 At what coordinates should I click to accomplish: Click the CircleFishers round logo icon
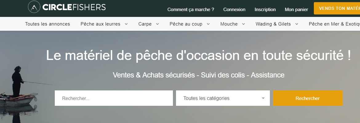(x=34, y=7)
